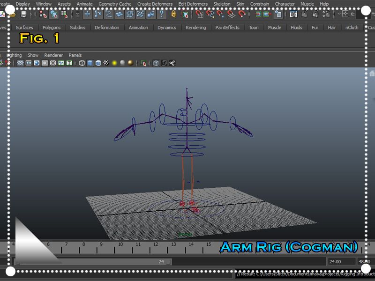Viewport: 375px width, 281px height.
Task: Switch to the Surfaces shelf tab
Action: (24, 28)
